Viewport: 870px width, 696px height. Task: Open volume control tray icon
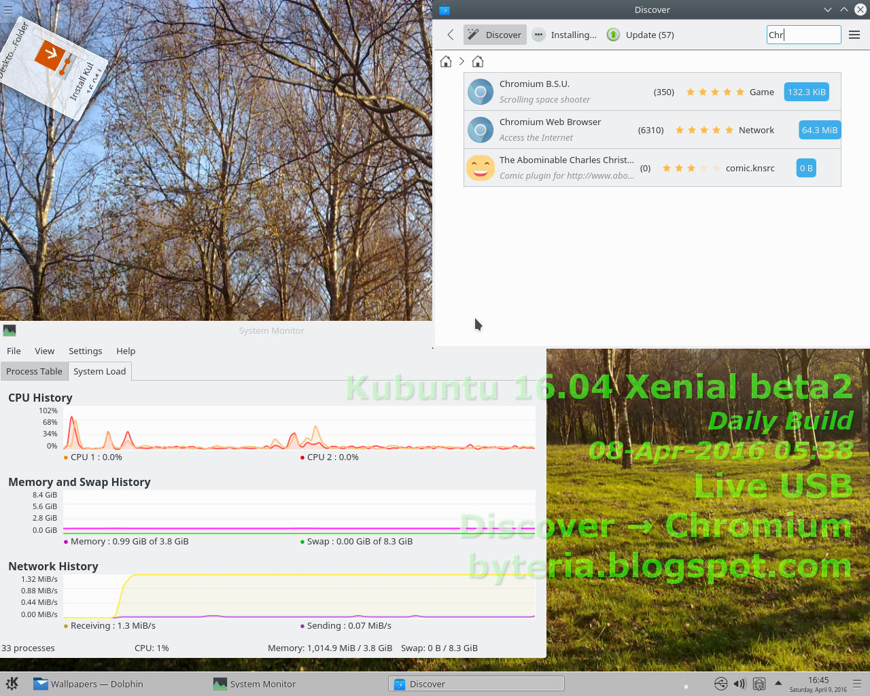(739, 684)
